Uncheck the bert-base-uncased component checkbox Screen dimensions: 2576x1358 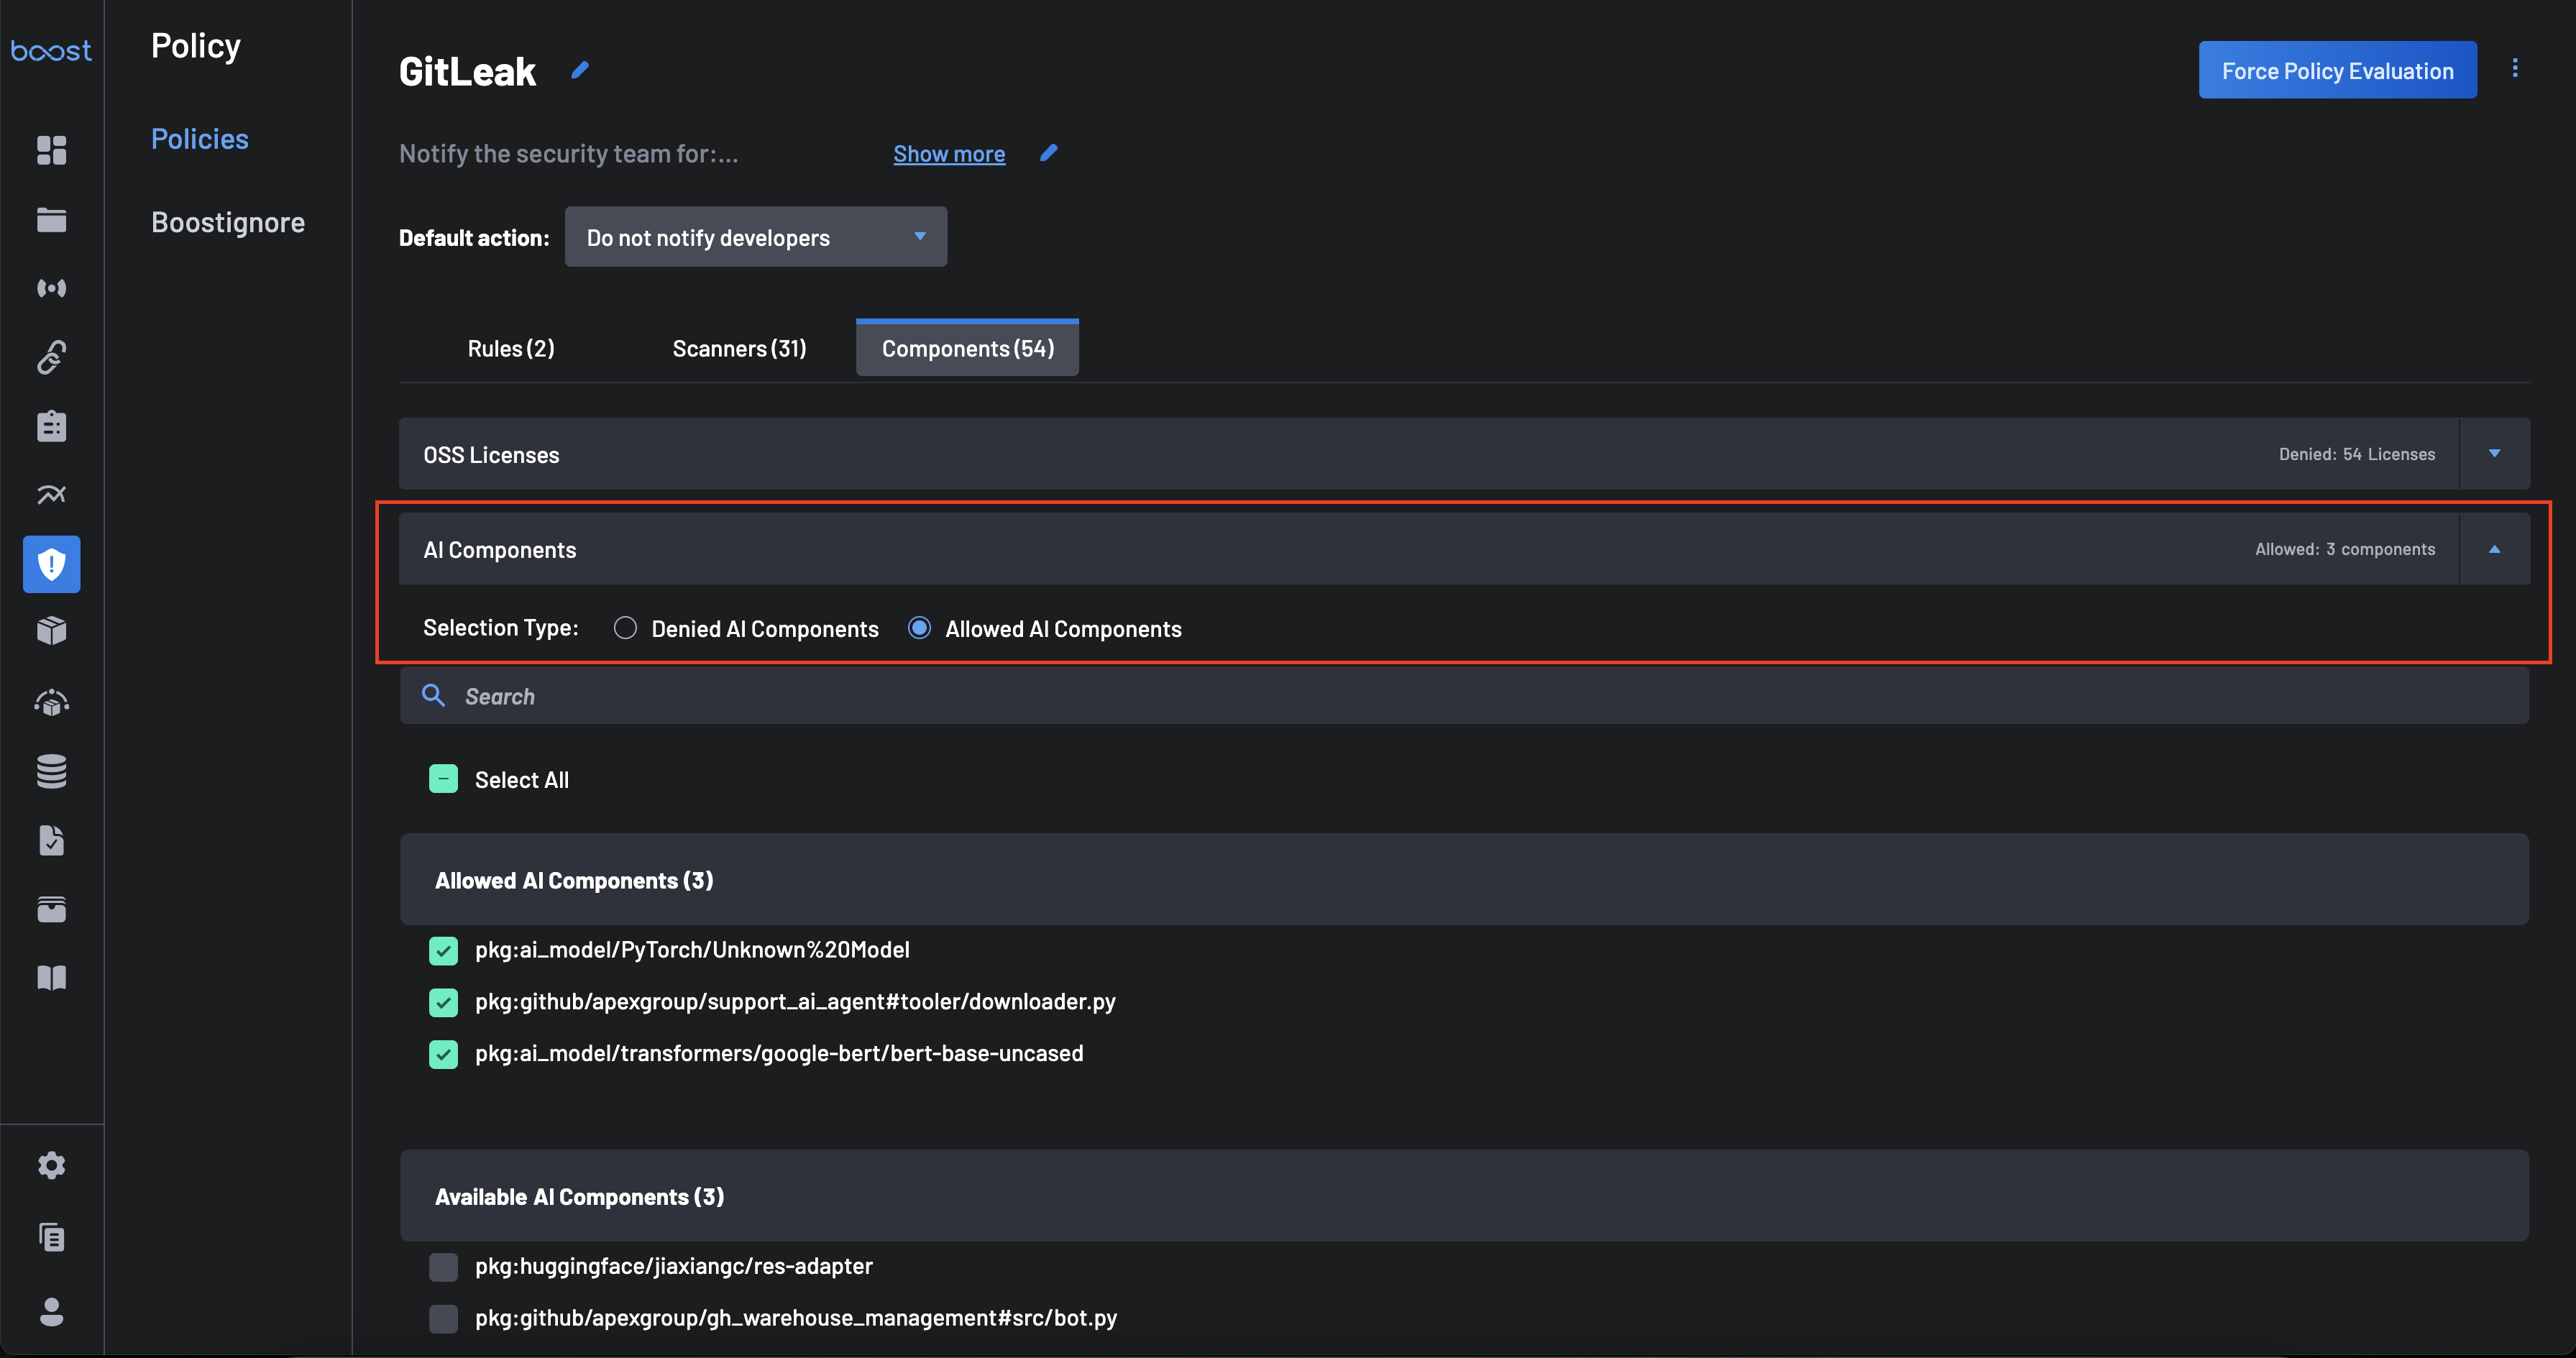pos(443,1054)
